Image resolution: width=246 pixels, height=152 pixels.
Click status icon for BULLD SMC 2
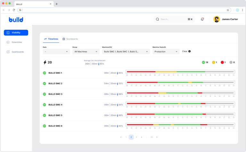click(x=45, y=84)
